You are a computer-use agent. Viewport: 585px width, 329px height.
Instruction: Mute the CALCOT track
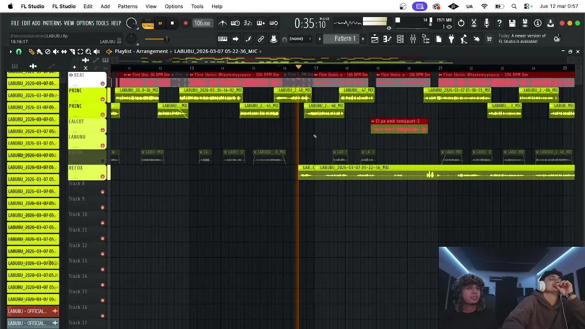[102, 130]
